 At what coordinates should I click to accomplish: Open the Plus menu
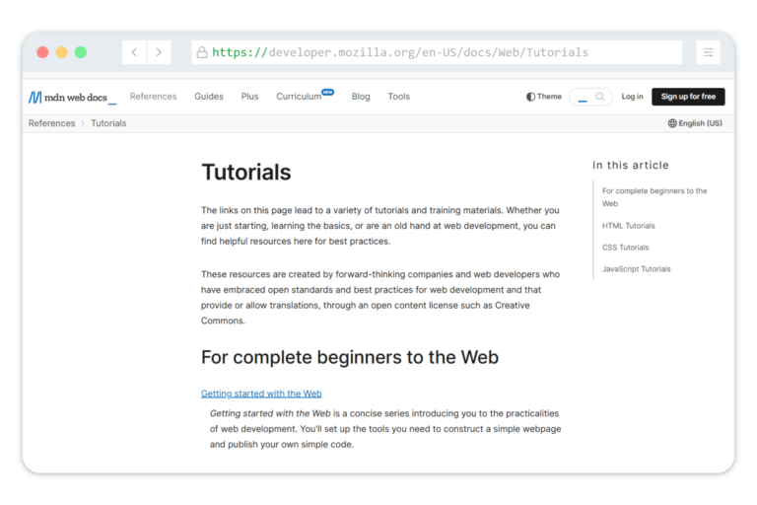pyautogui.click(x=249, y=97)
